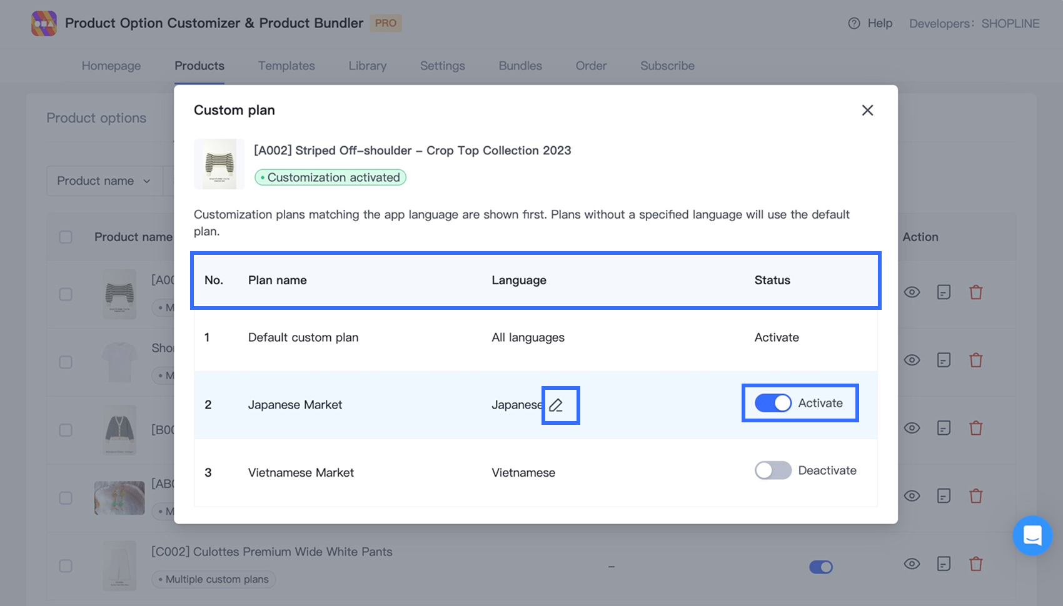Delete the Culottes Premium Wide White Pants product
Image resolution: width=1063 pixels, height=606 pixels.
coord(975,564)
